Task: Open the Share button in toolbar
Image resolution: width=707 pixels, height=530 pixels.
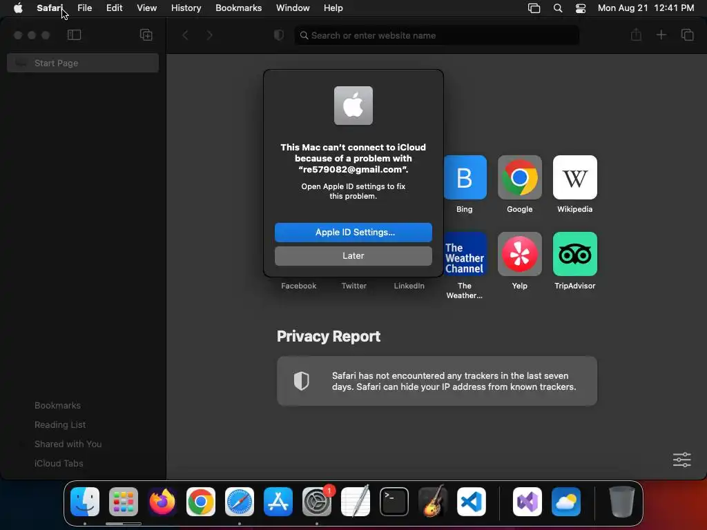Action: [x=636, y=35]
